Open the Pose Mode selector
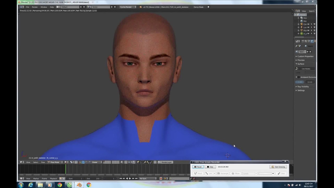The width and height of the screenshot is (334, 188). coord(55,162)
